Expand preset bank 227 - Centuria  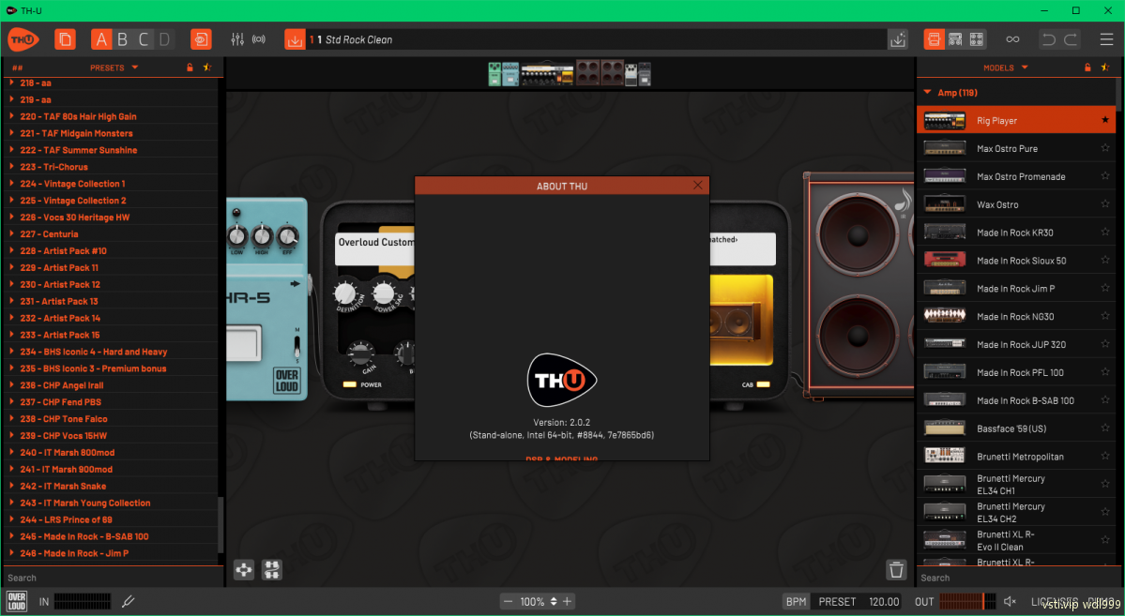pos(11,233)
